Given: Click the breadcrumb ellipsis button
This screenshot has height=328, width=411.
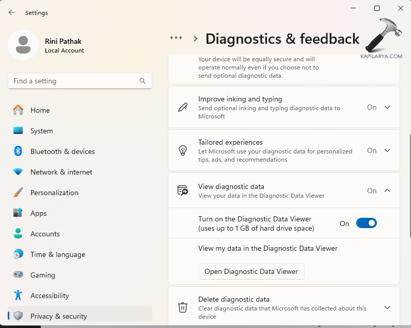Looking at the screenshot, I should (176, 38).
